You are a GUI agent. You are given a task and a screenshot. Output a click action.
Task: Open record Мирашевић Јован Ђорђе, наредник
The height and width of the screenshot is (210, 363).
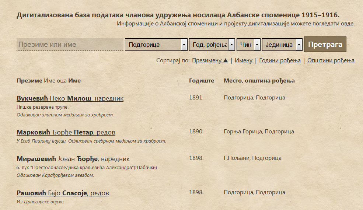pyautogui.click(x=73, y=159)
